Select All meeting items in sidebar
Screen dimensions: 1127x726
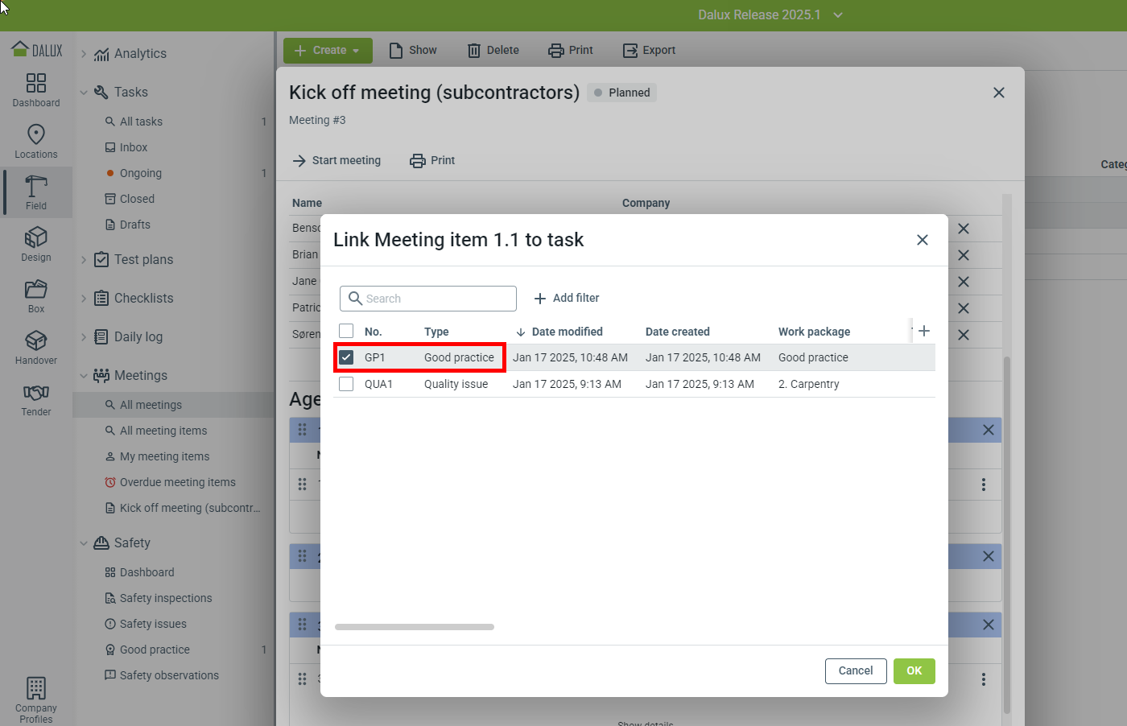click(163, 431)
